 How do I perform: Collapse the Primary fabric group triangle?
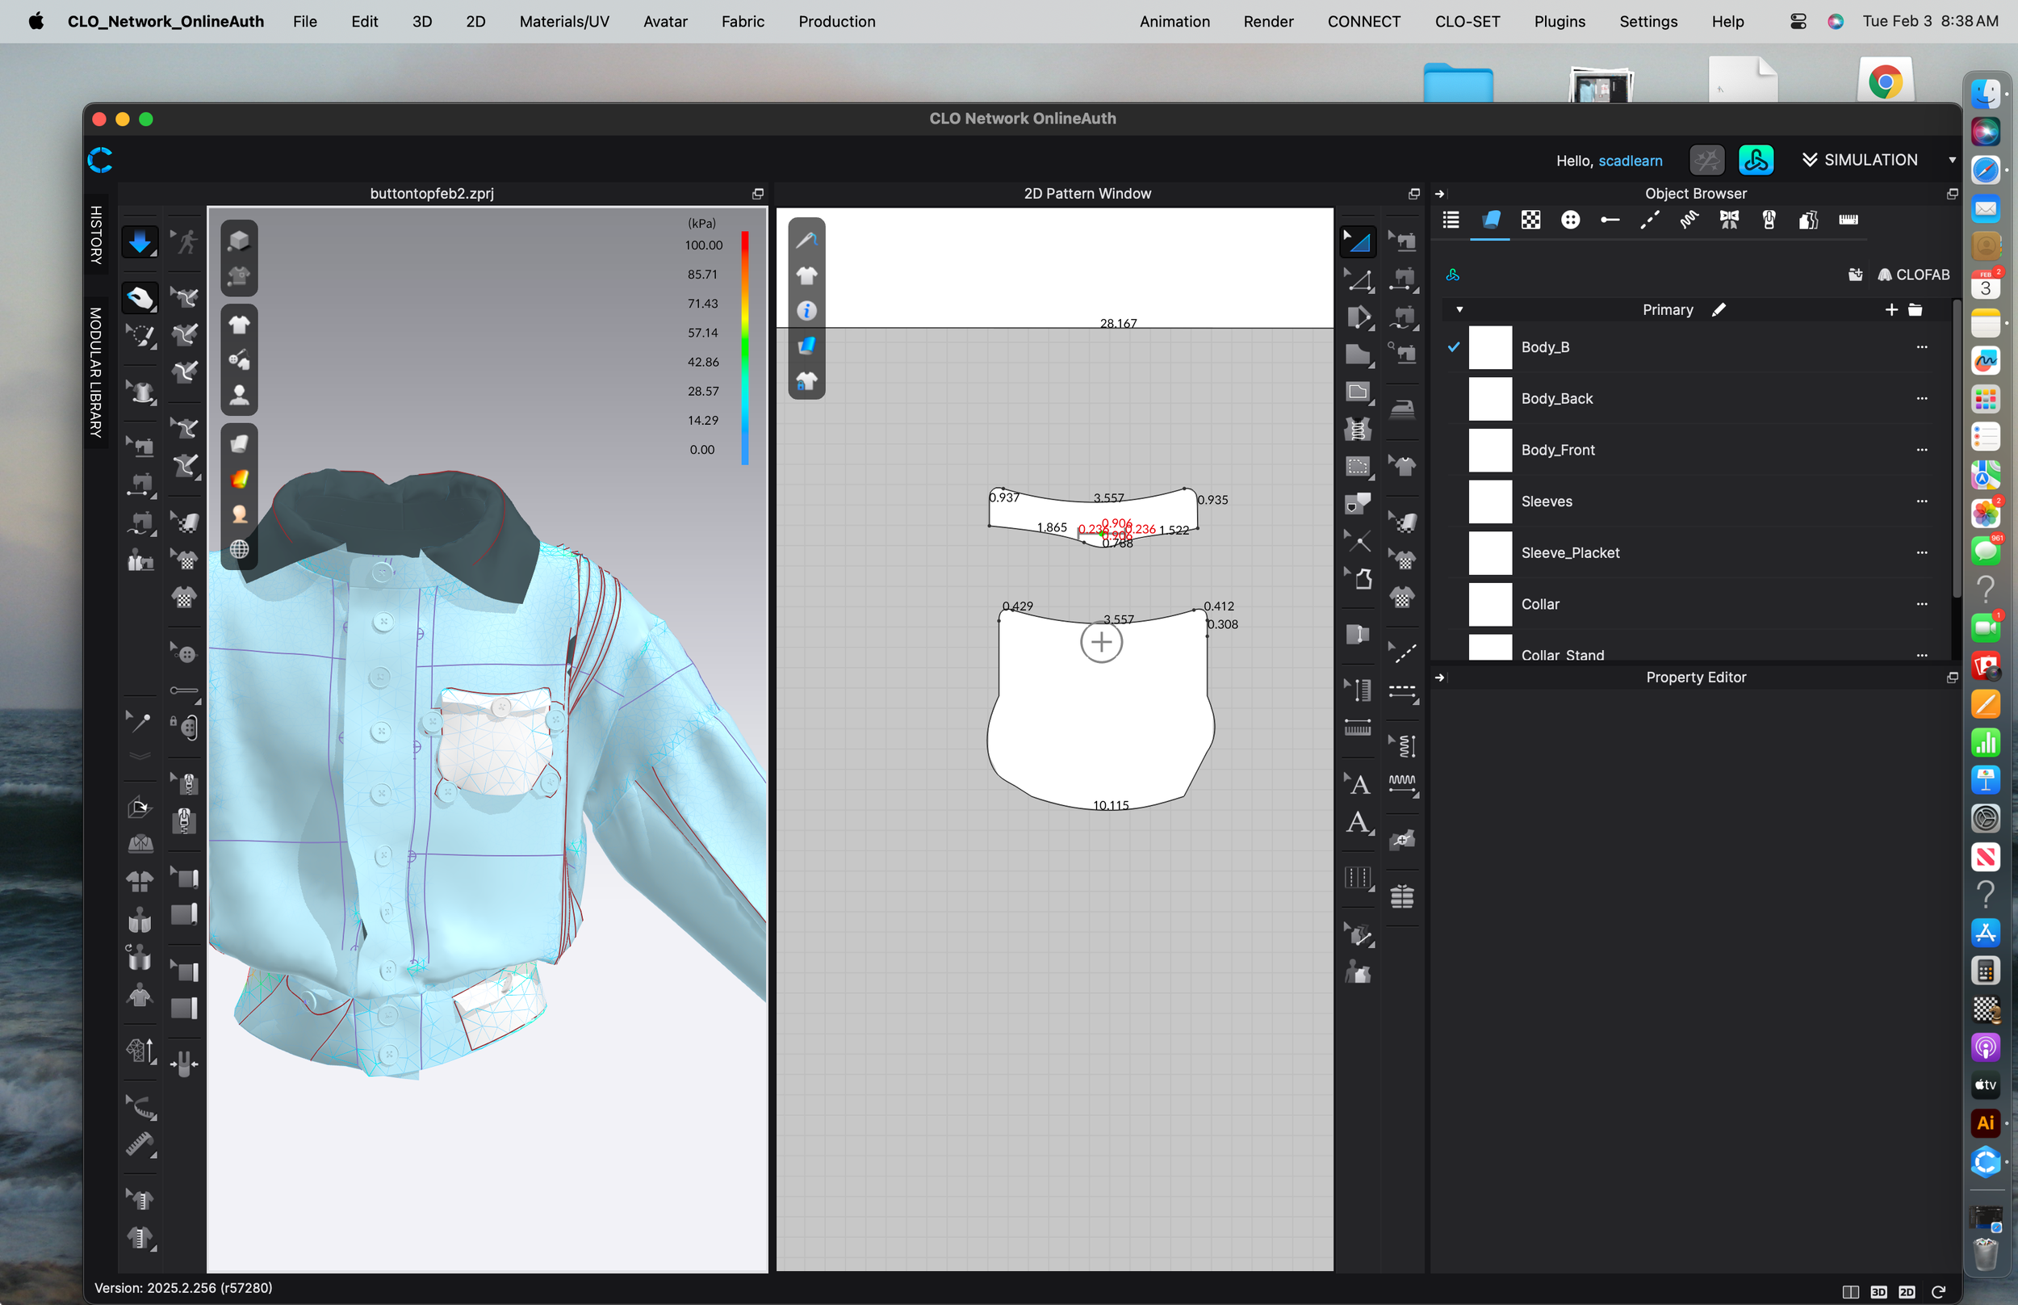pyautogui.click(x=1459, y=310)
